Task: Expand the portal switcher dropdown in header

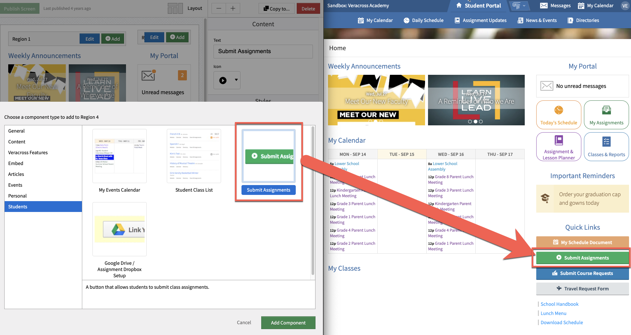Action: point(519,6)
